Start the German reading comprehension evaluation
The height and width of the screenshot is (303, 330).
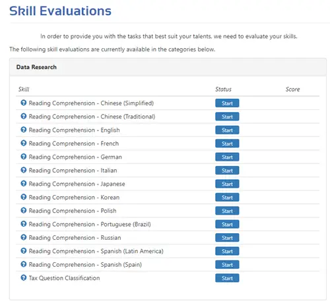[x=227, y=157]
